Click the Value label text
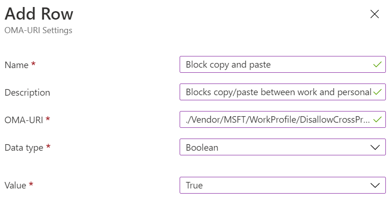 click(15, 185)
